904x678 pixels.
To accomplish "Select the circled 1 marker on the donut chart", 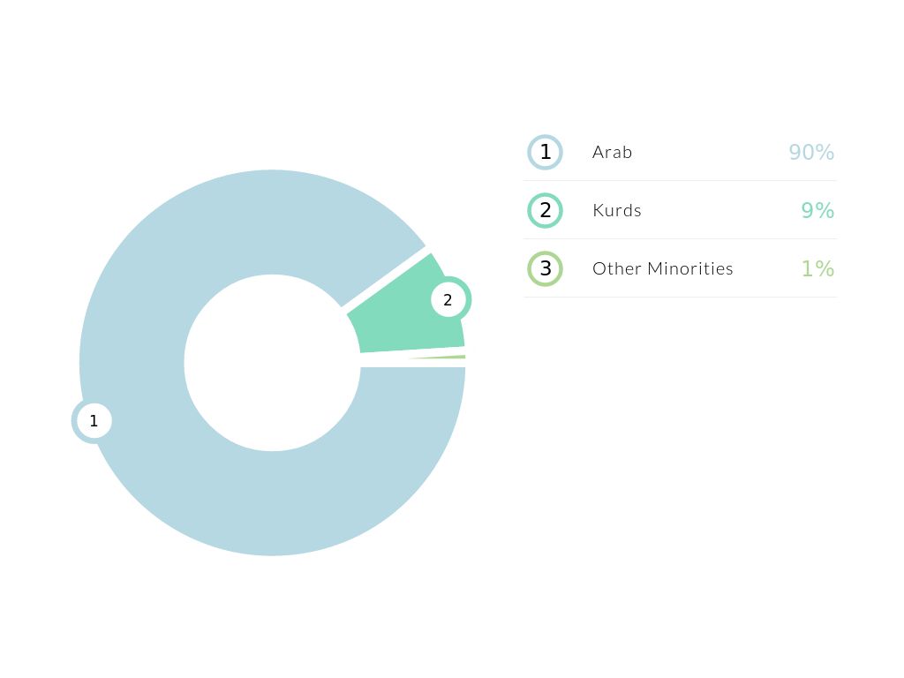I will [94, 421].
